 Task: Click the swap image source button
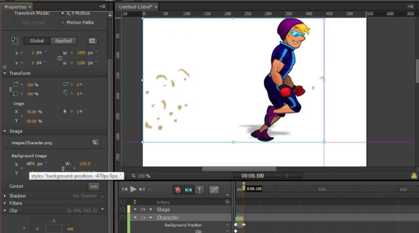pyautogui.click(x=95, y=143)
